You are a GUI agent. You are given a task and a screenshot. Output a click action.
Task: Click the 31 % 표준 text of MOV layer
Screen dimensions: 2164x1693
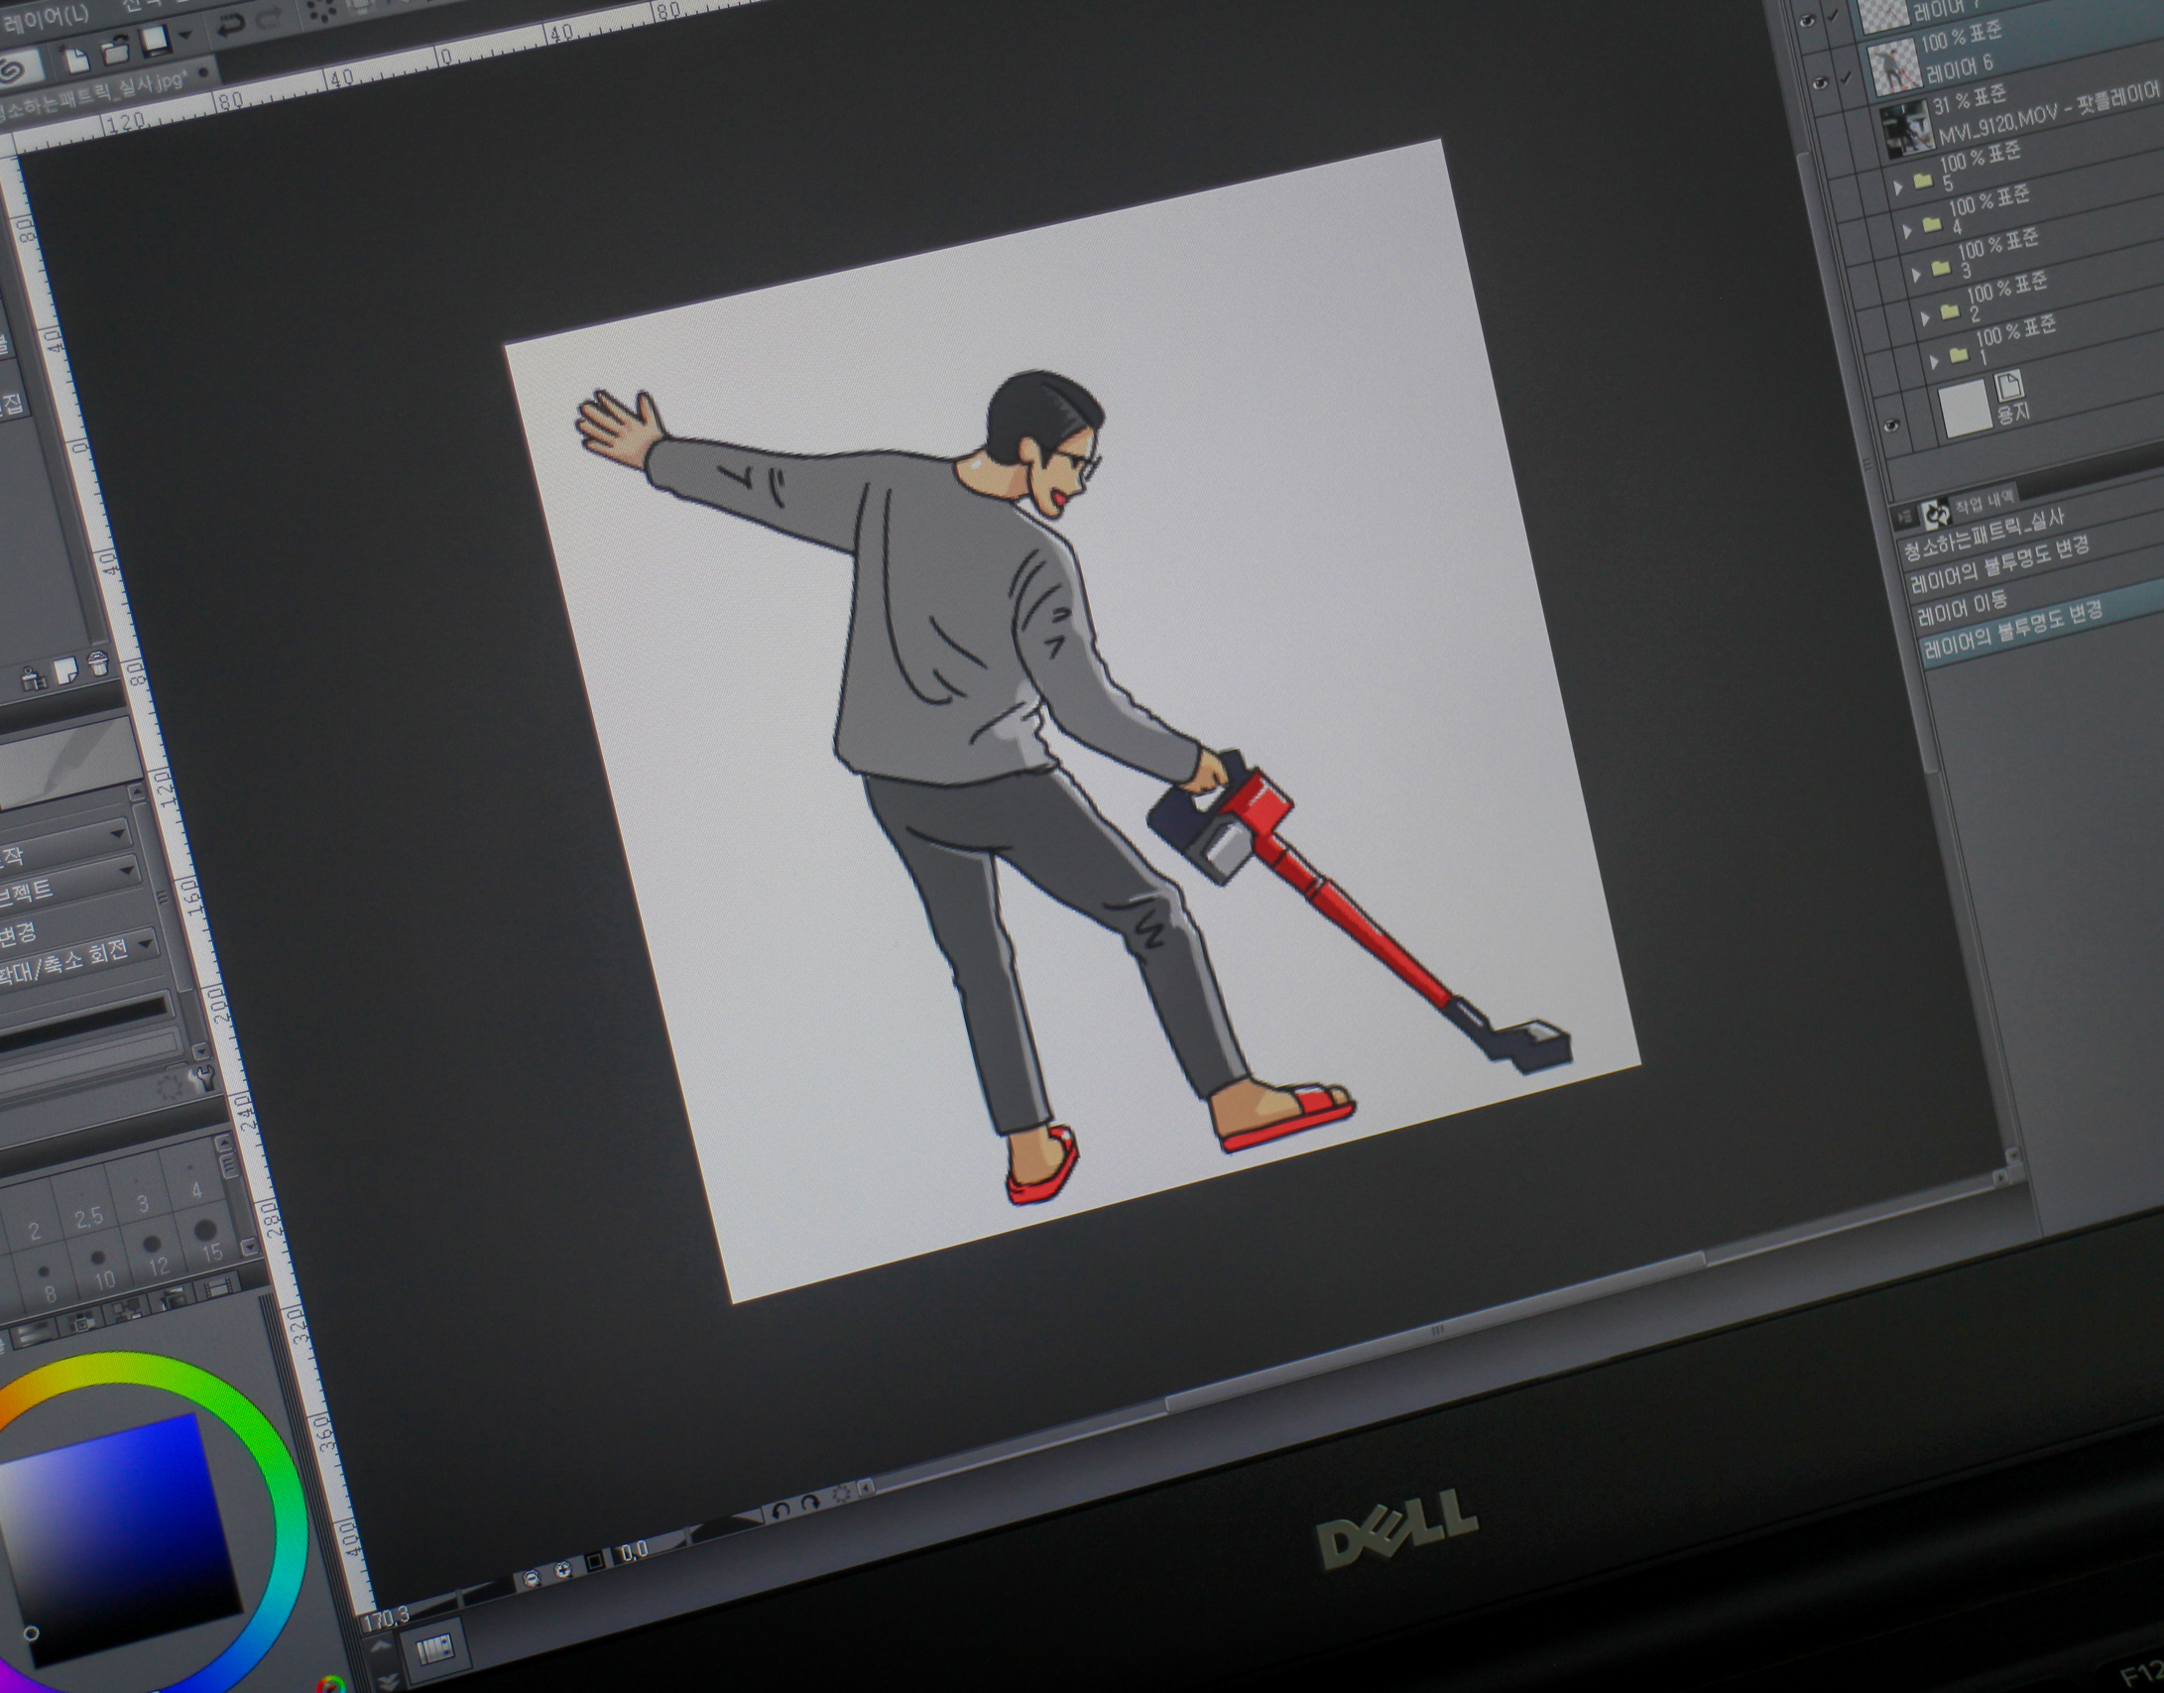1972,100
